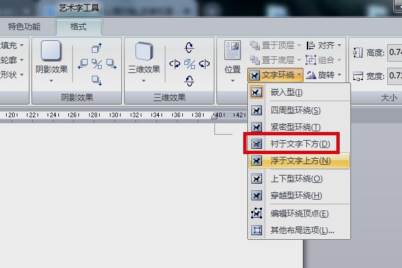Click the 紧密型环绕 icon
Screen dimensions: 402x268
[257, 127]
